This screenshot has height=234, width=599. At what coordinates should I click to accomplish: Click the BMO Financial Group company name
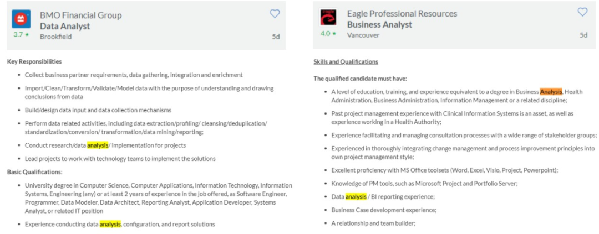pyautogui.click(x=81, y=15)
